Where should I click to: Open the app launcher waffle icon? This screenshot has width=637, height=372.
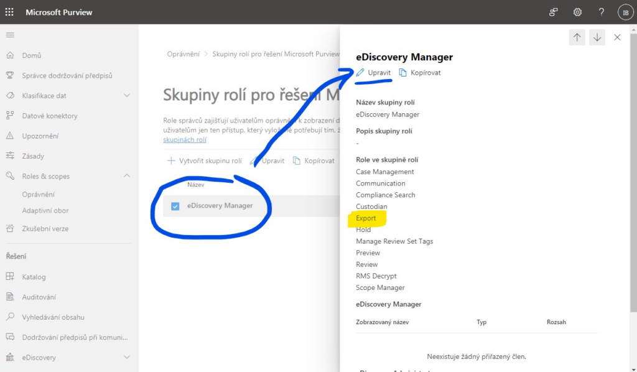point(9,12)
